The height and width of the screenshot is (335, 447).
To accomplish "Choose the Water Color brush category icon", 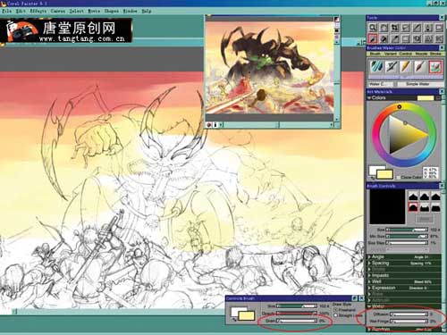I will (435, 67).
